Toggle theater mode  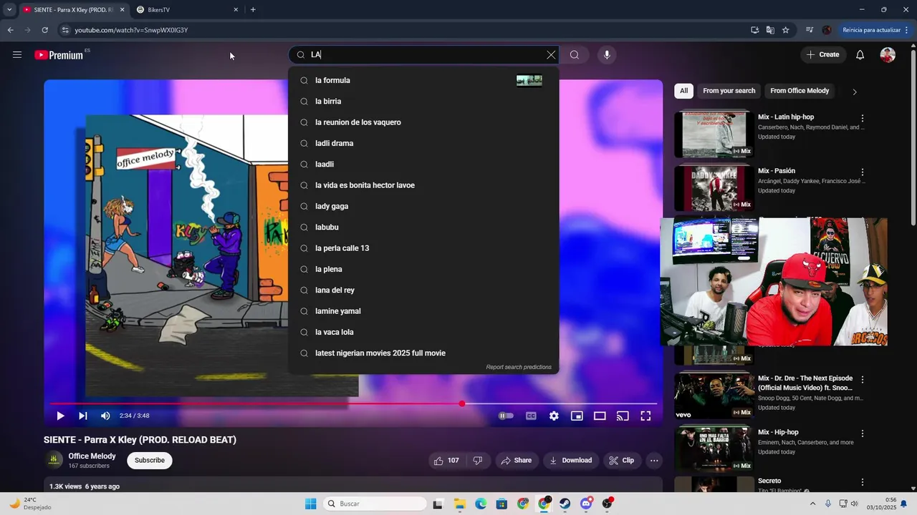(x=600, y=416)
